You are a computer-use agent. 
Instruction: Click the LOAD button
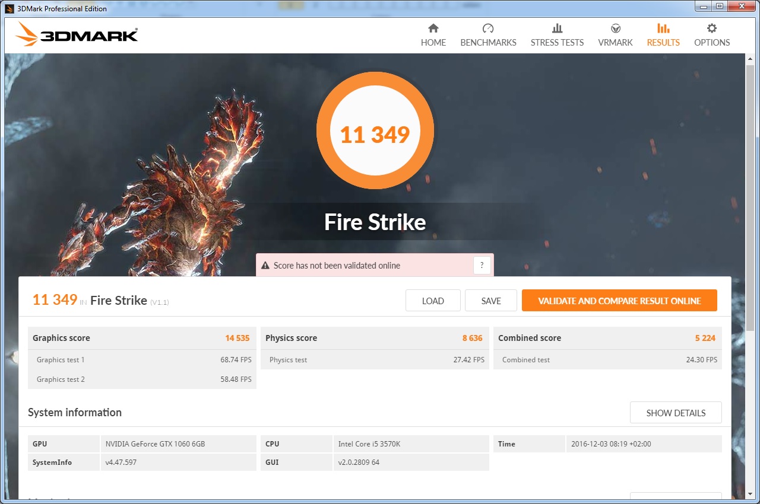pos(433,301)
